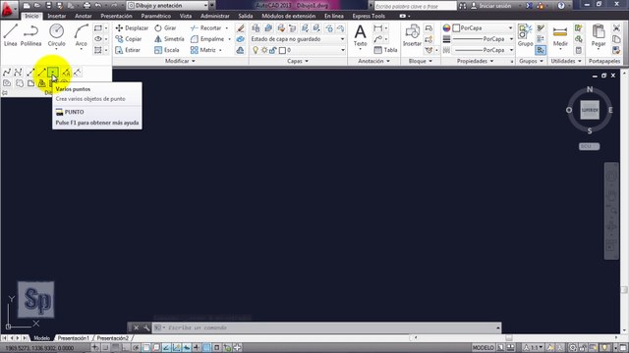
Task: Click the Estirar stretch tool
Action: pyautogui.click(x=128, y=50)
